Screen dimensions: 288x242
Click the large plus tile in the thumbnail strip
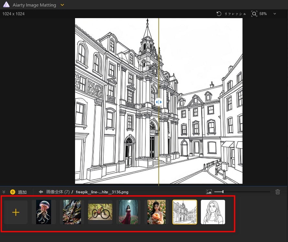(16, 212)
